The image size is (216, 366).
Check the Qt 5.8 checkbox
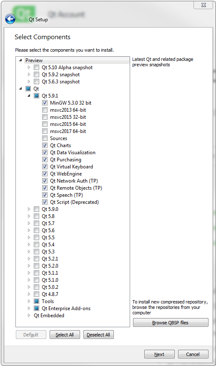(36, 216)
